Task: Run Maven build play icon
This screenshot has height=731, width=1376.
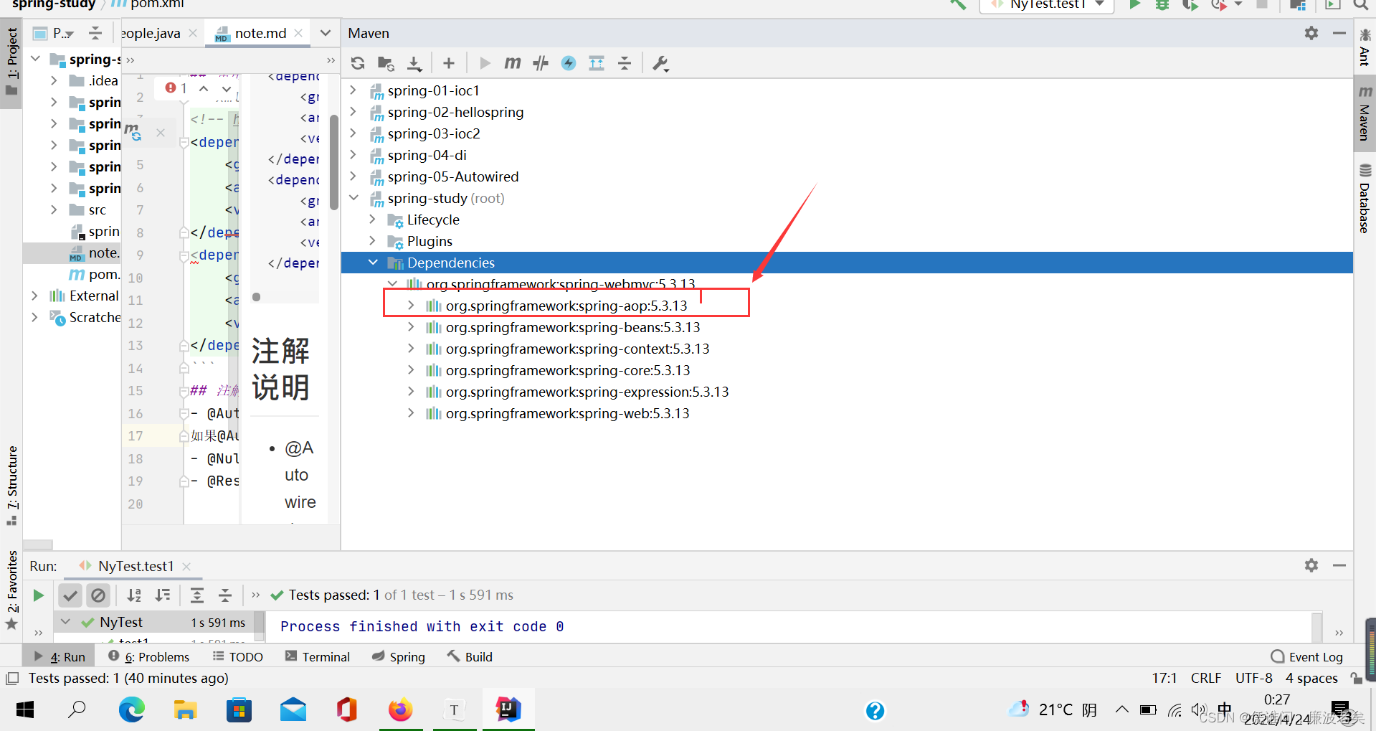Action: [485, 63]
